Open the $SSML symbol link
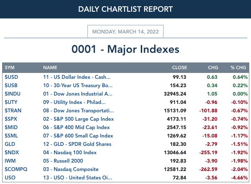This screenshot has height=184, width=251. coord(11,136)
